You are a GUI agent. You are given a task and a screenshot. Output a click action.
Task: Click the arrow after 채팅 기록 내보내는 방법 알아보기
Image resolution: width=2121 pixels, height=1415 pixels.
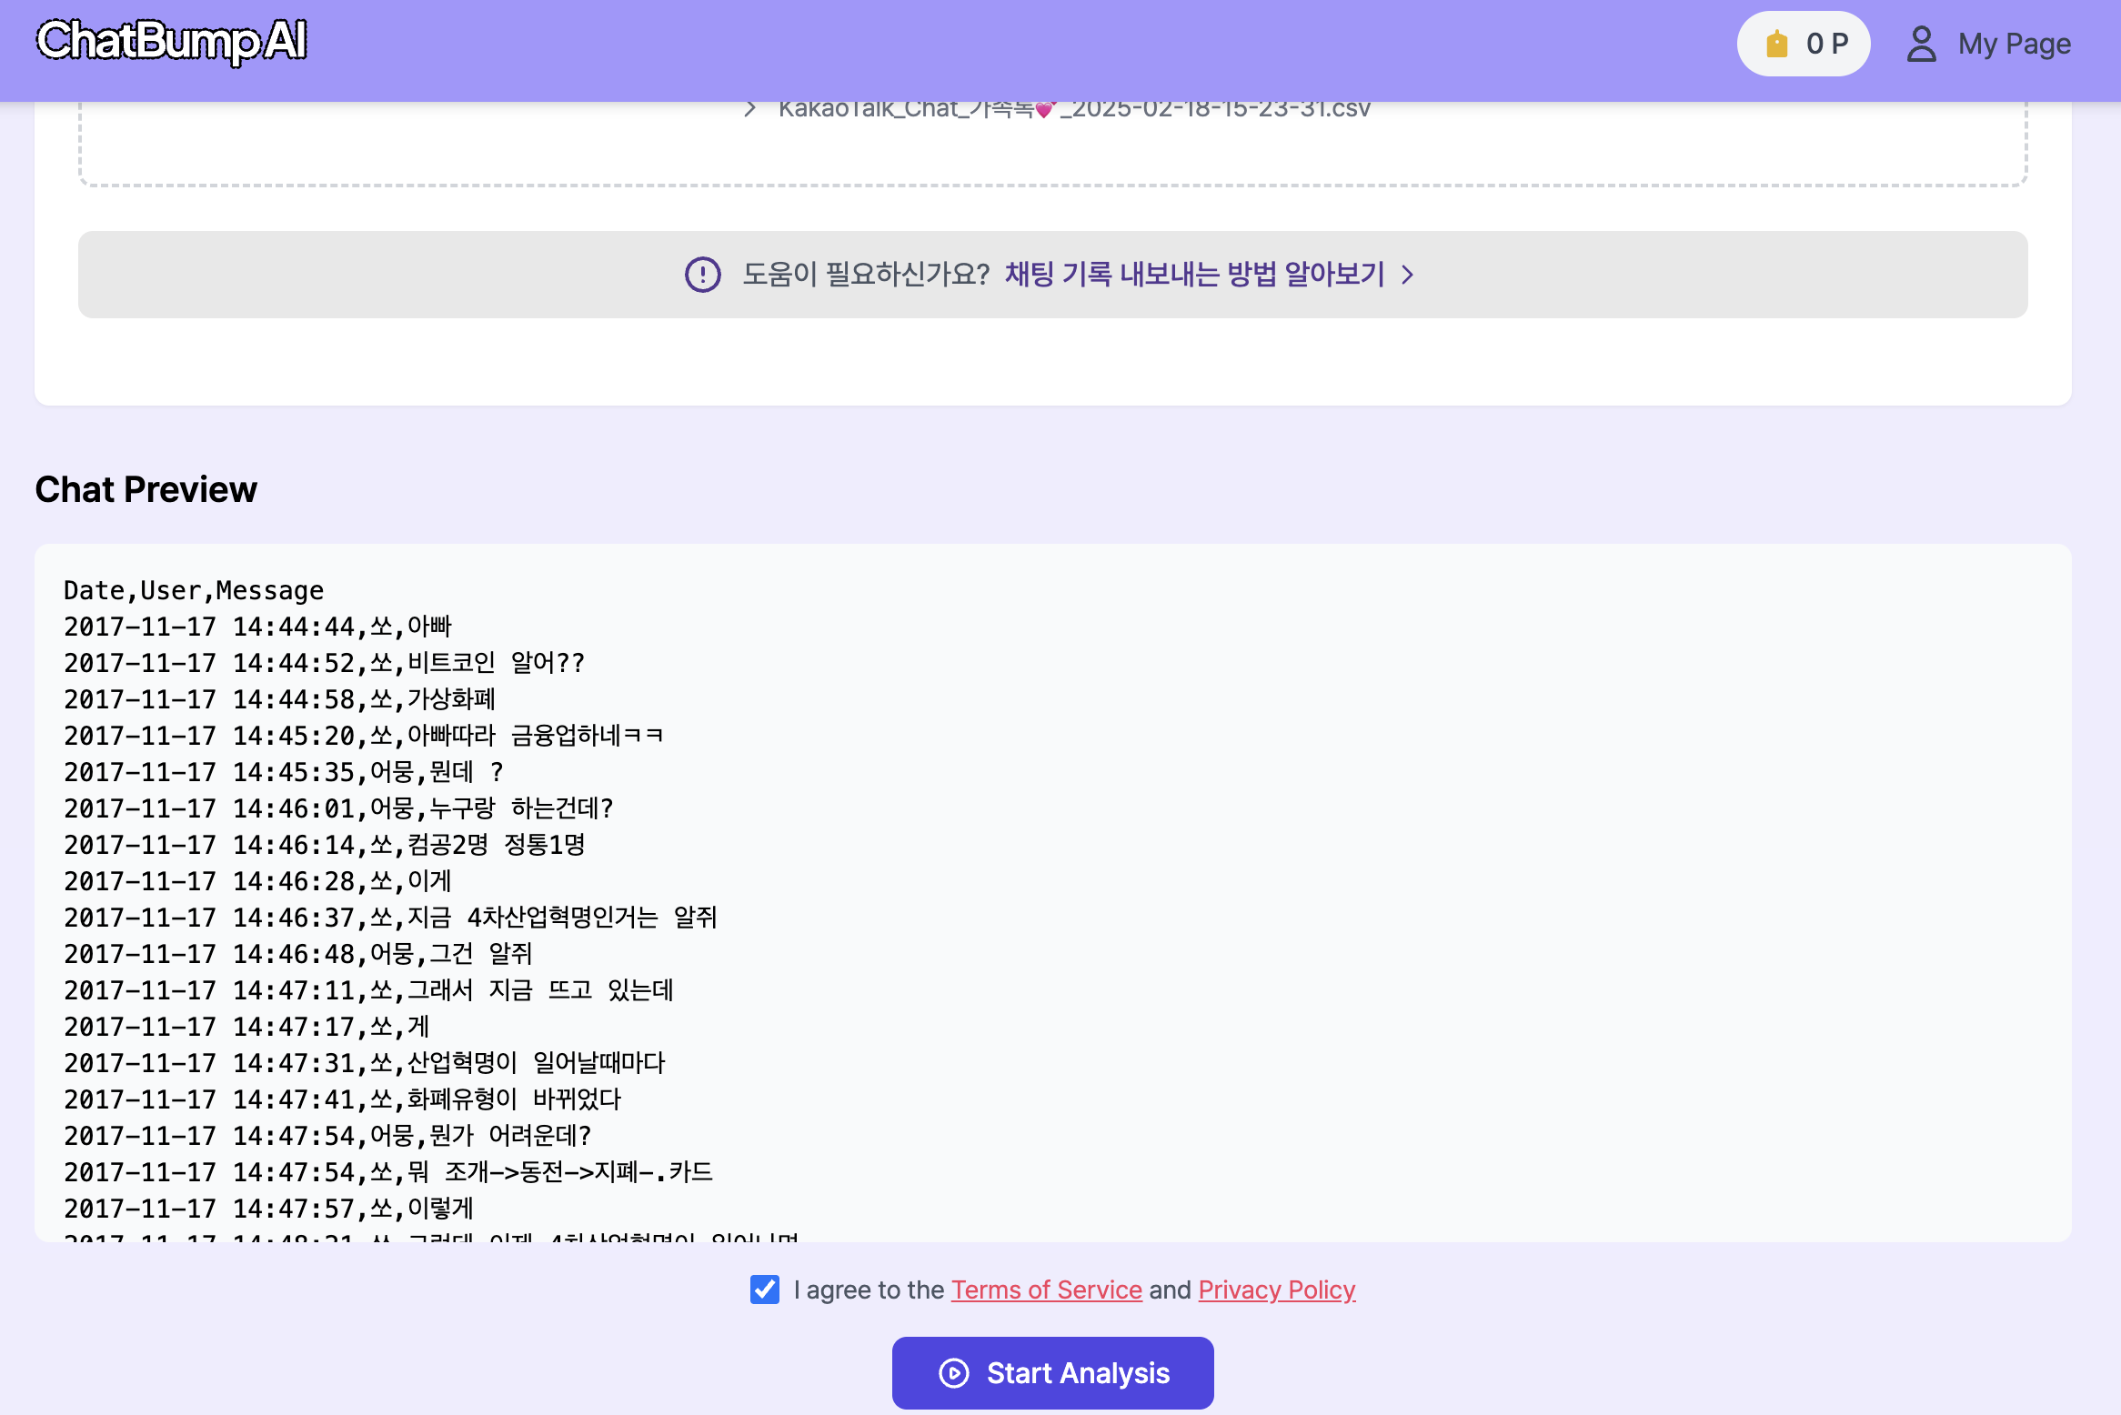click(1408, 275)
